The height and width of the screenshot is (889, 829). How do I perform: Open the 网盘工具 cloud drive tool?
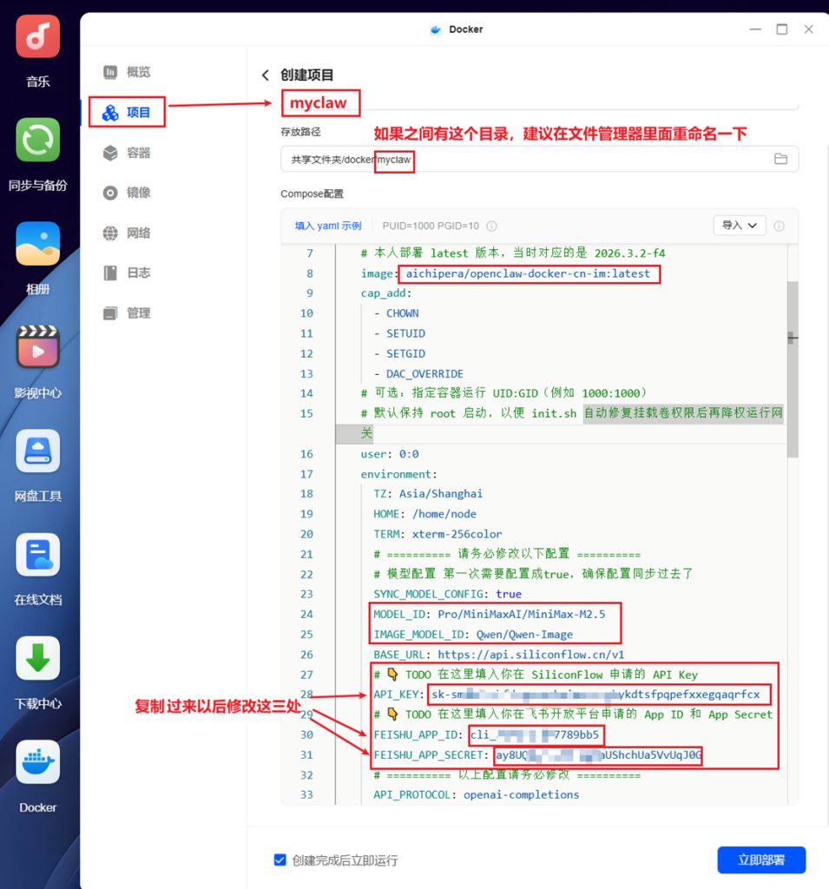38,451
